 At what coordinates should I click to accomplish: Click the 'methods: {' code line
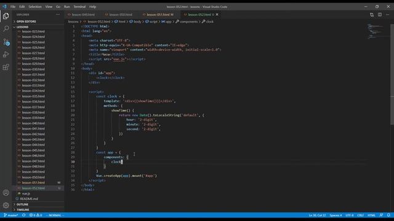coord(113,106)
